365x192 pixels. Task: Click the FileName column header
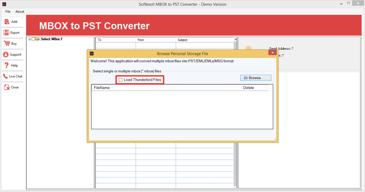pyautogui.click(x=166, y=88)
